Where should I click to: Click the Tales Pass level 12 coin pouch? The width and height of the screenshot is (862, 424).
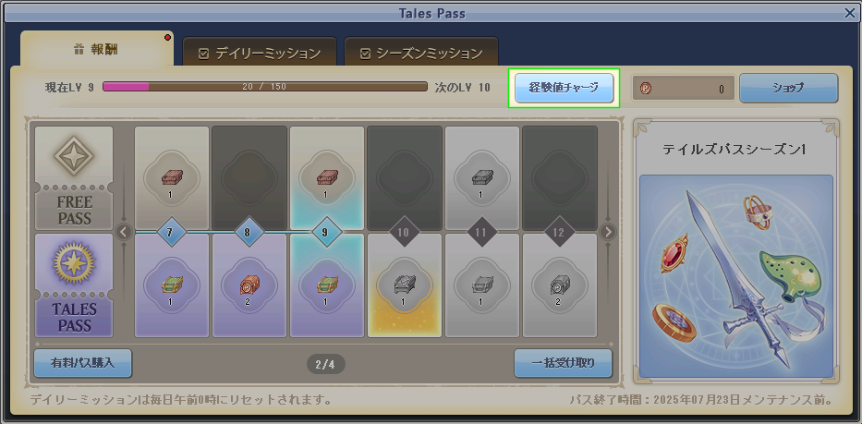(559, 285)
